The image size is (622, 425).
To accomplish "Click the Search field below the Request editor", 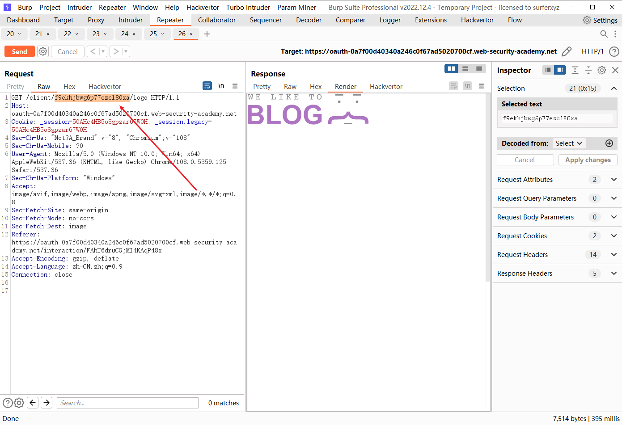I will (127, 403).
